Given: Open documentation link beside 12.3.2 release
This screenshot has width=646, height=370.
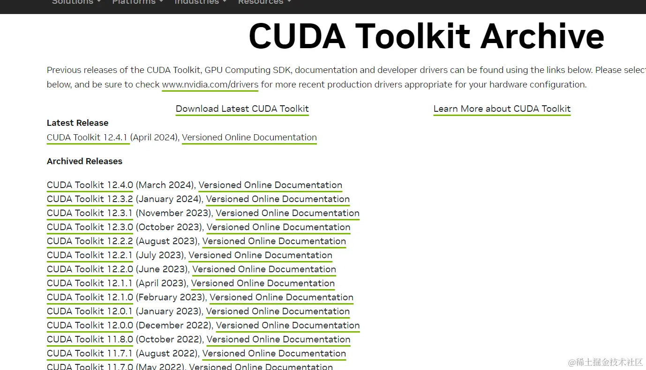Looking at the screenshot, I should click(x=278, y=199).
